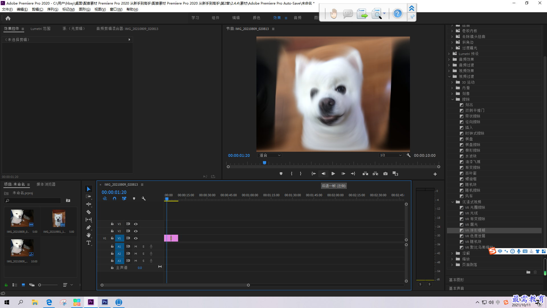The image size is (547, 308).
Task: Toggle A1 track targeting
Action: tap(119, 246)
